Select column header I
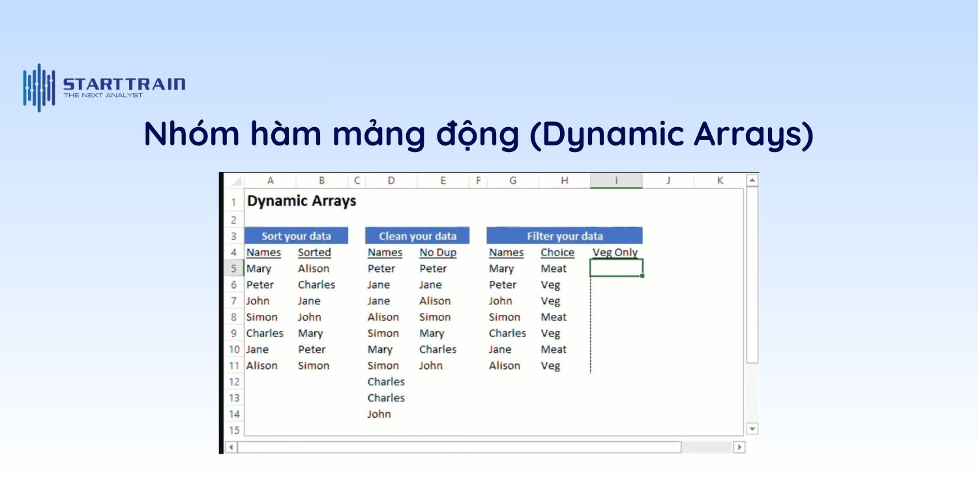Screen dimensions: 978x483 (x=615, y=181)
